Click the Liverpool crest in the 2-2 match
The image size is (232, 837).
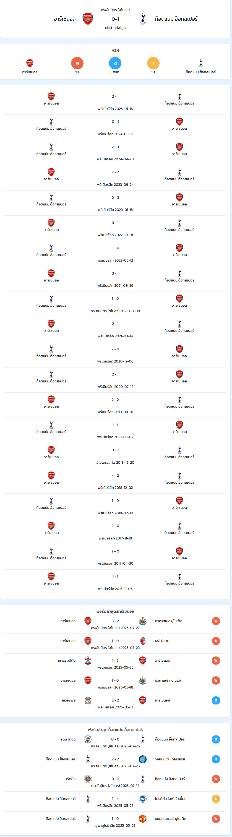pos(88,700)
